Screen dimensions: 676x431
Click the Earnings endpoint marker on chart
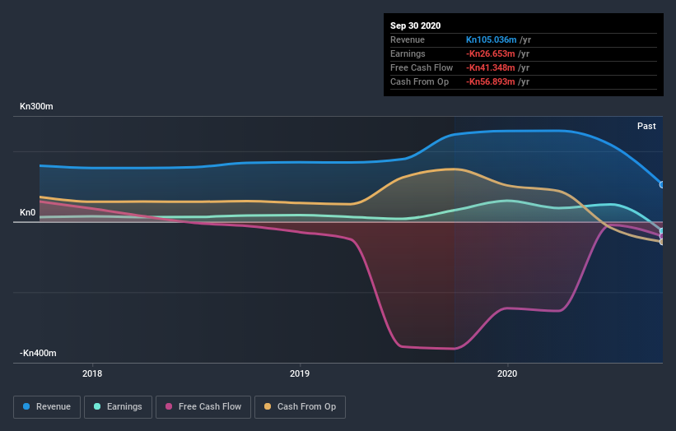pyautogui.click(x=662, y=231)
